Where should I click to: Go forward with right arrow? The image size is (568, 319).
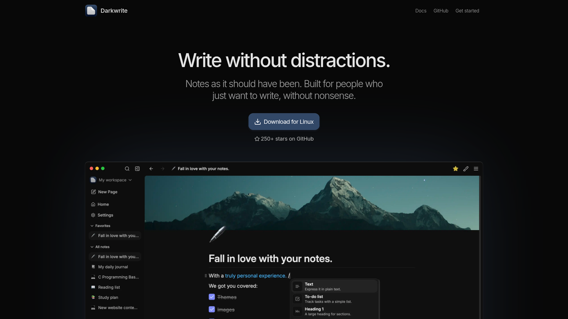(x=162, y=169)
